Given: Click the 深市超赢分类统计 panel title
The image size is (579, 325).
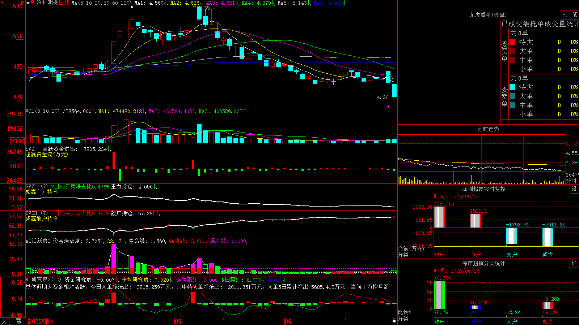Looking at the screenshot, I should 483,263.
